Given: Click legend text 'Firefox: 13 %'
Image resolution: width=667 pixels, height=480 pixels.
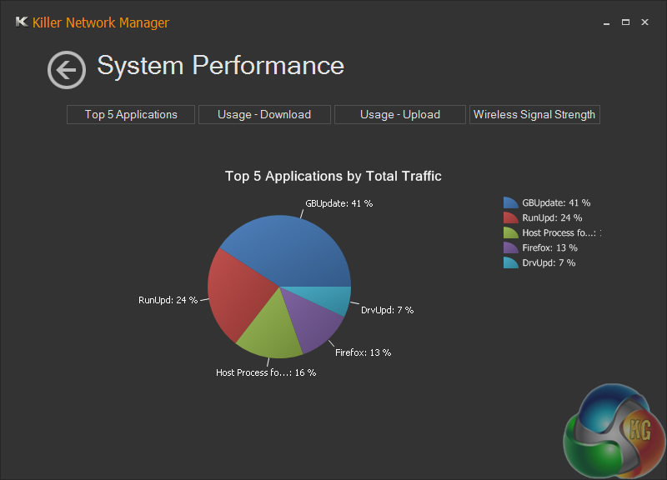Looking at the screenshot, I should tap(549, 247).
